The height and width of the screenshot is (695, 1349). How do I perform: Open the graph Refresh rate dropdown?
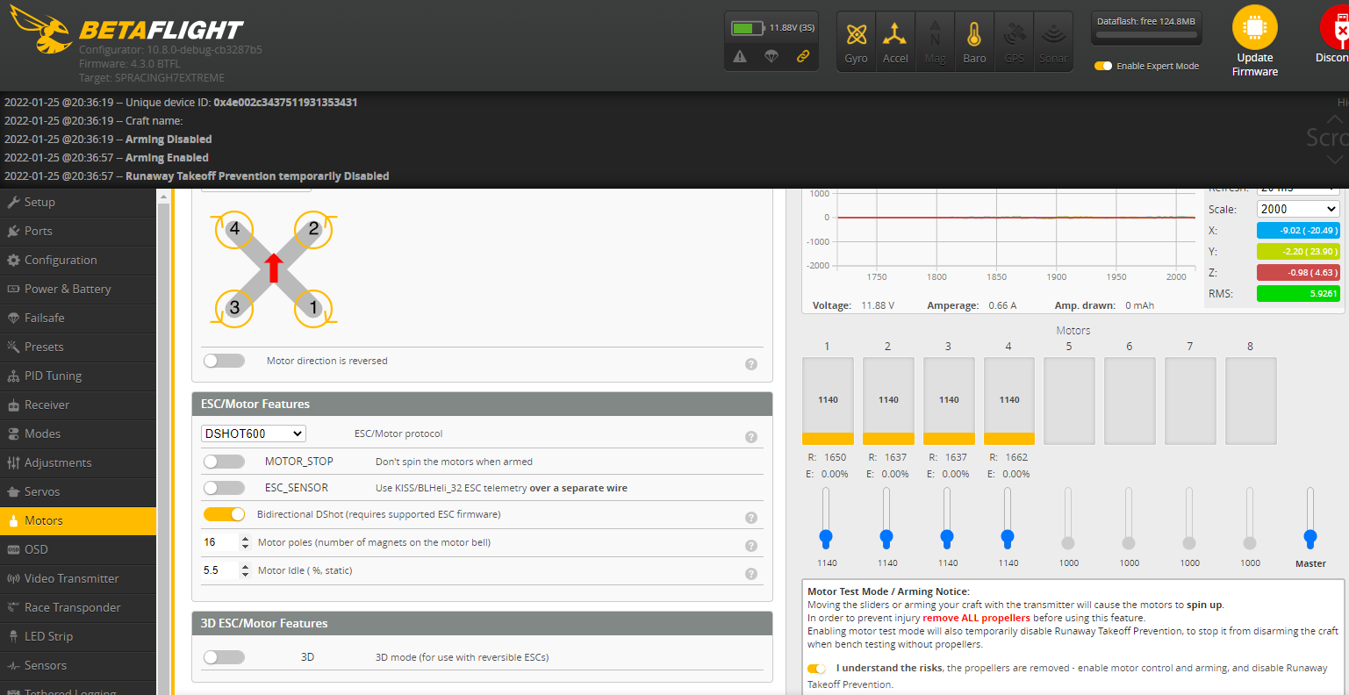(x=1298, y=190)
